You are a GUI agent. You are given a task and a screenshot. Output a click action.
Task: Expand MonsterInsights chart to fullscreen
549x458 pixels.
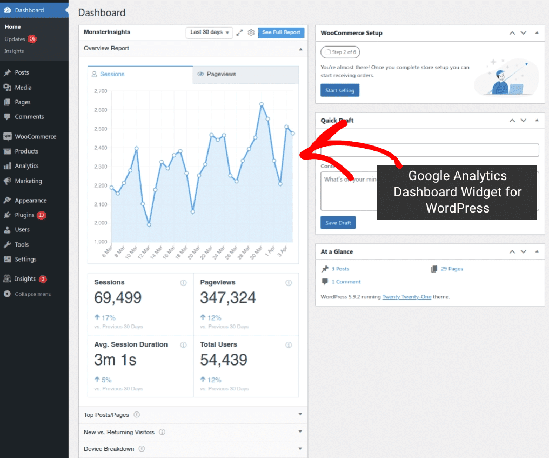coord(239,32)
